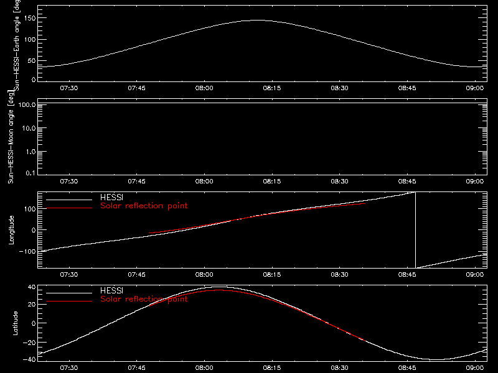Click white HESSI legend line in Longitude plot

[x=69, y=200]
